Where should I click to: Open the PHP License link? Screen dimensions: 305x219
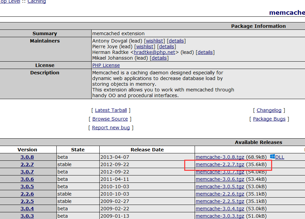(x=106, y=65)
